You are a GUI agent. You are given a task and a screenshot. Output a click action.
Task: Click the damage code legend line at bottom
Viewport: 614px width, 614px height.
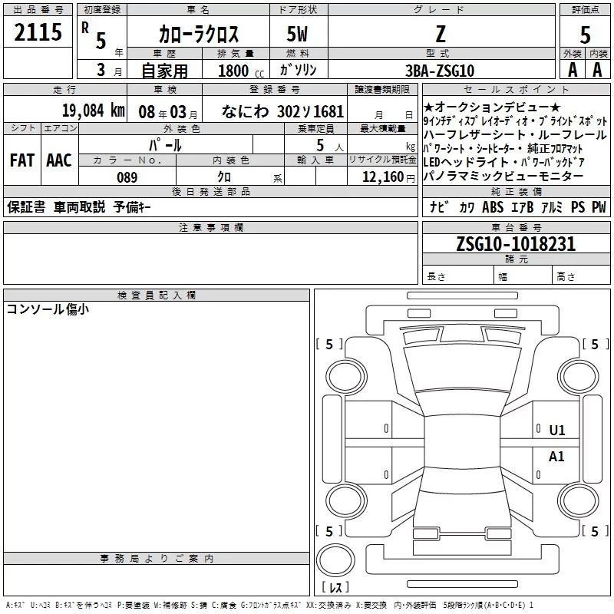[x=269, y=605]
